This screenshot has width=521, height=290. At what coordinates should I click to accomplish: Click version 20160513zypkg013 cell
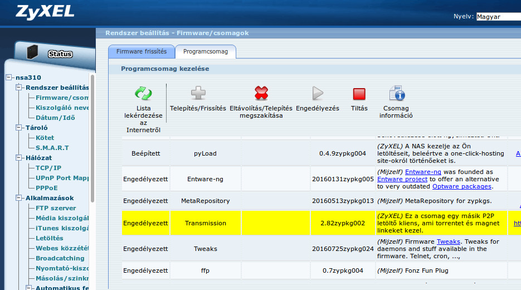click(x=343, y=201)
